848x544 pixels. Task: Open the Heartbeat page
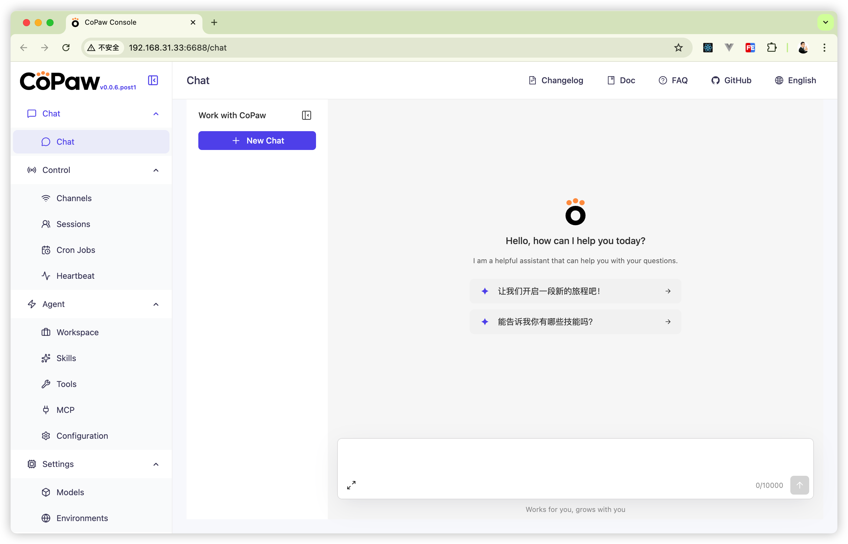[75, 276]
